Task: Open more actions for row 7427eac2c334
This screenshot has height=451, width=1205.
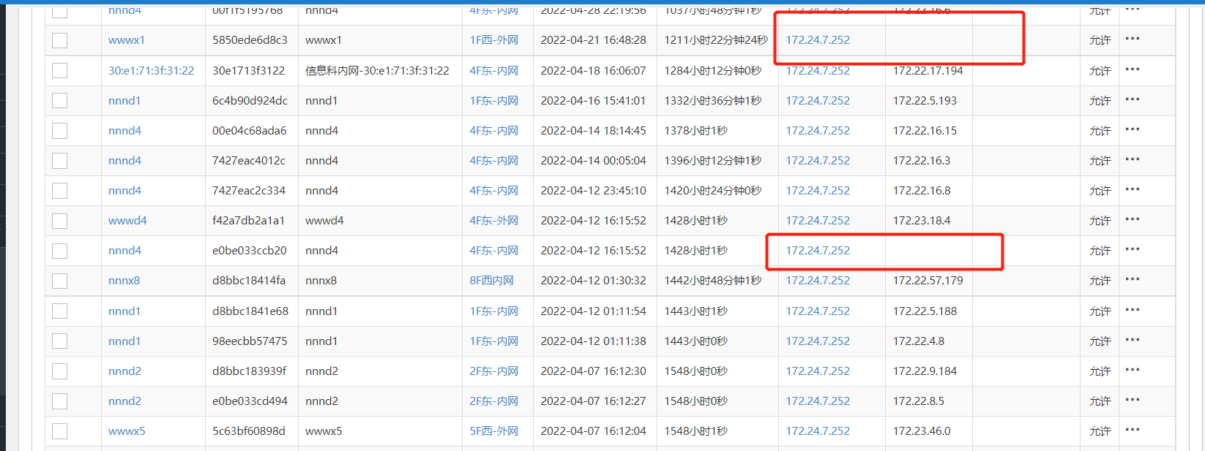Action: click(x=1133, y=190)
